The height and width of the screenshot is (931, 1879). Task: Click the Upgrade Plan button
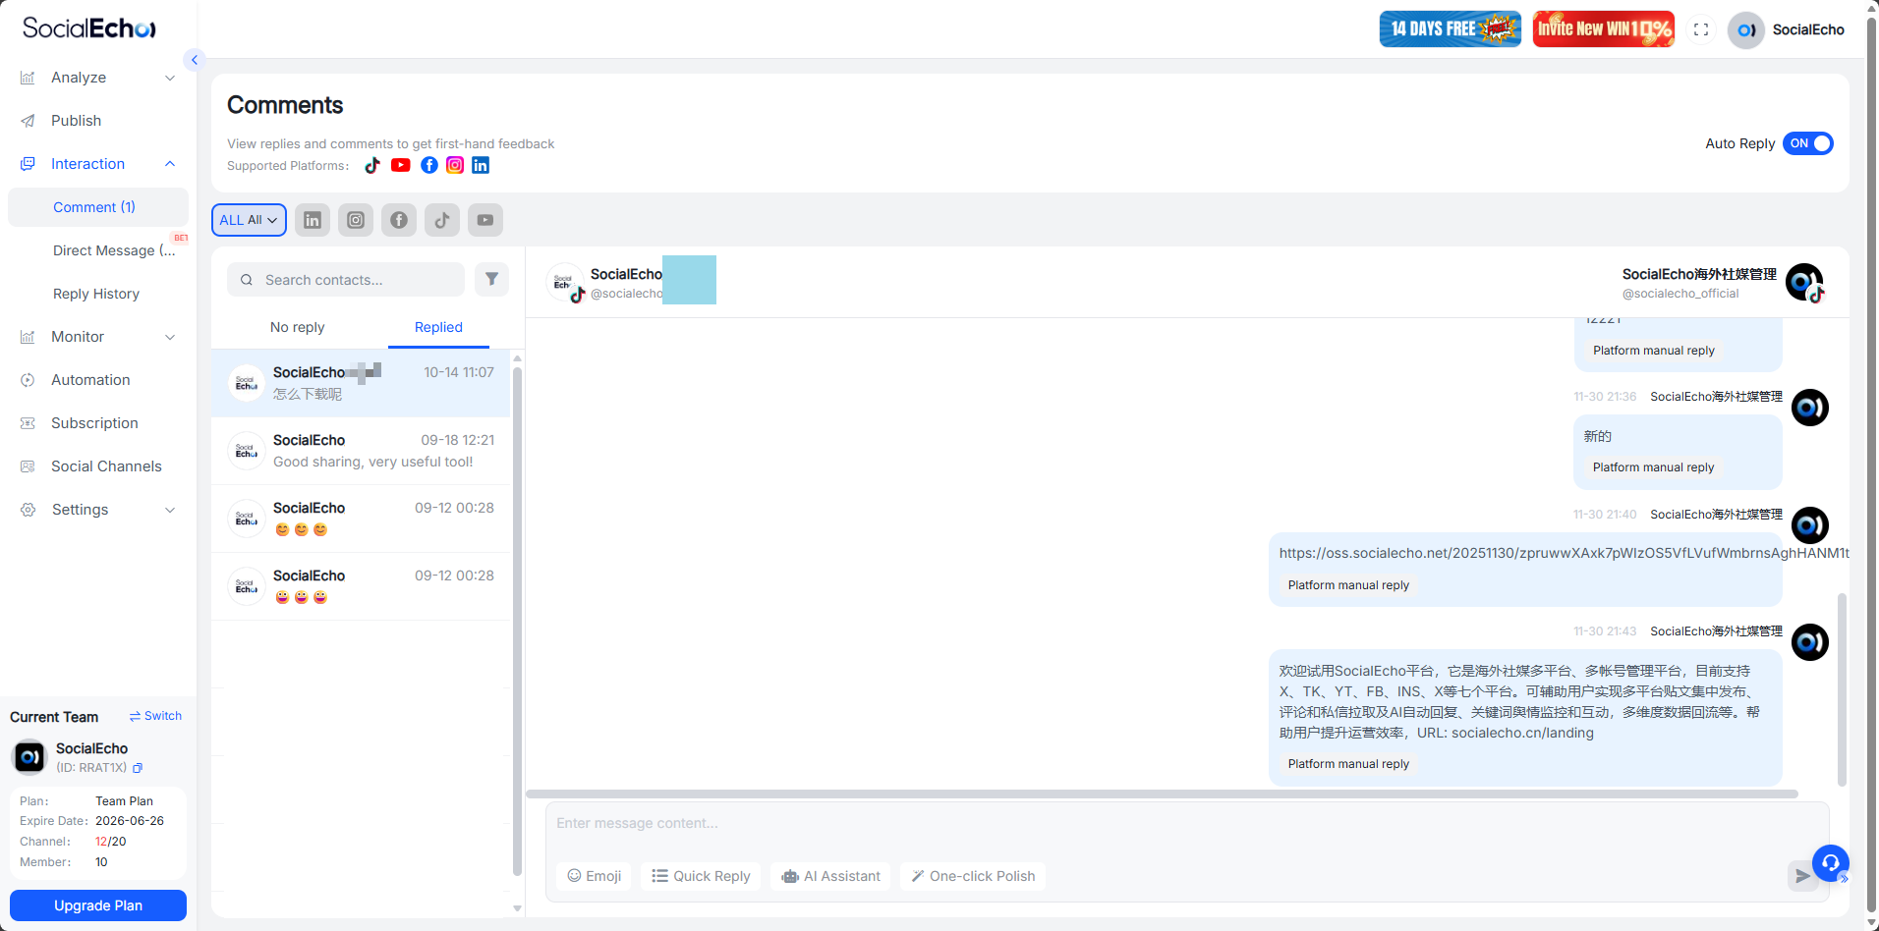tap(98, 905)
